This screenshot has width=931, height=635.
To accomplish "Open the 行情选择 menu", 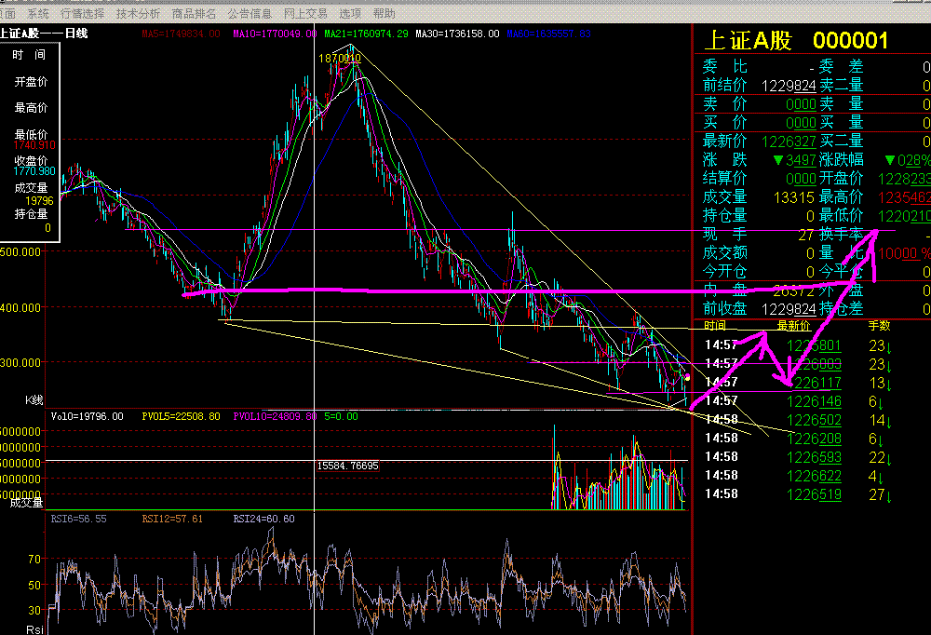I will click(x=83, y=14).
